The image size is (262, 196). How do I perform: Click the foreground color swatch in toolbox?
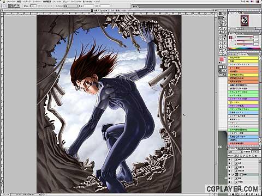click(221, 59)
